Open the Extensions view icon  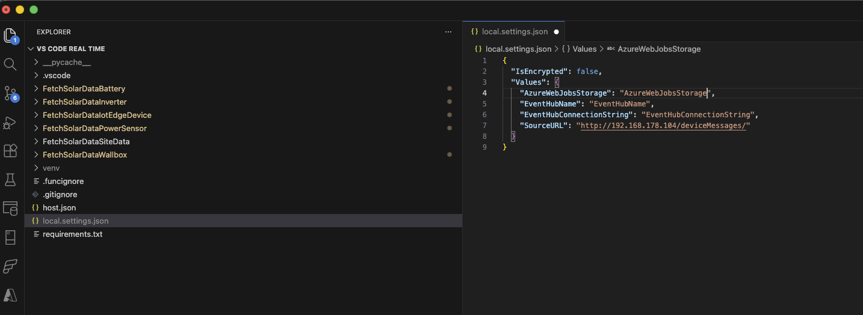(10, 150)
